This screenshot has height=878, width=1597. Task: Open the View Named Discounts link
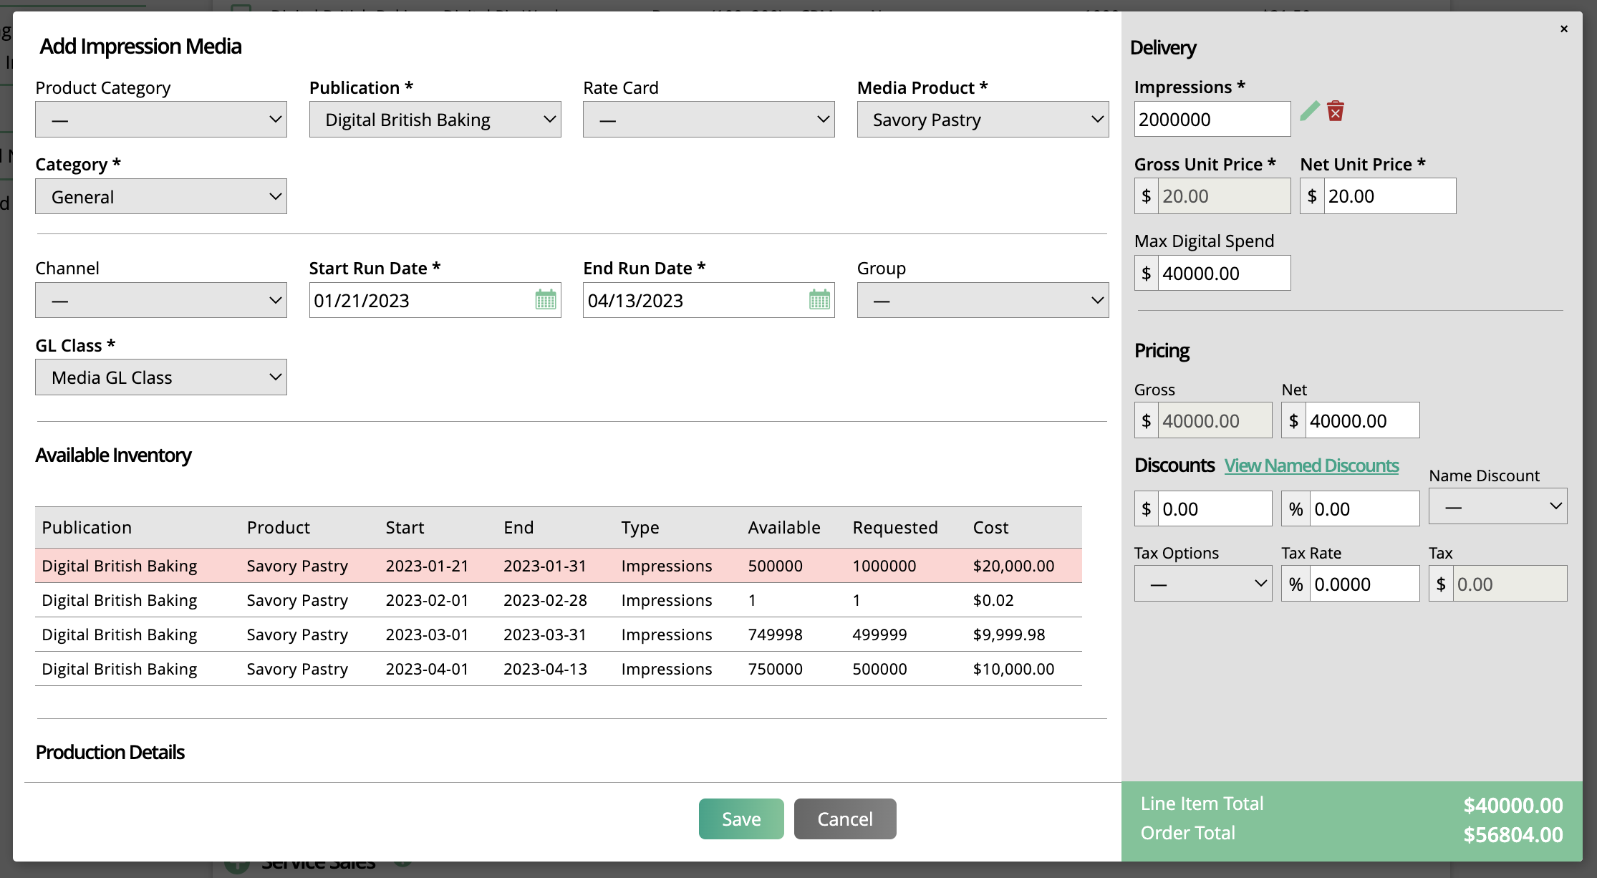[x=1311, y=465]
